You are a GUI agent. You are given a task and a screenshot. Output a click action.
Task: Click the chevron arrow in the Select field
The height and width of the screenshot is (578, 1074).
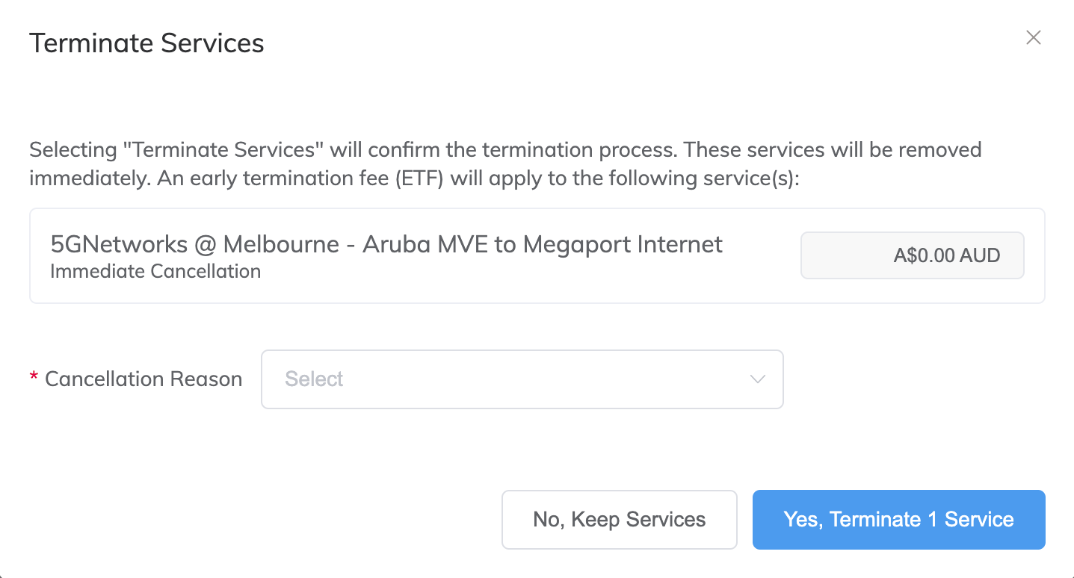[757, 379]
